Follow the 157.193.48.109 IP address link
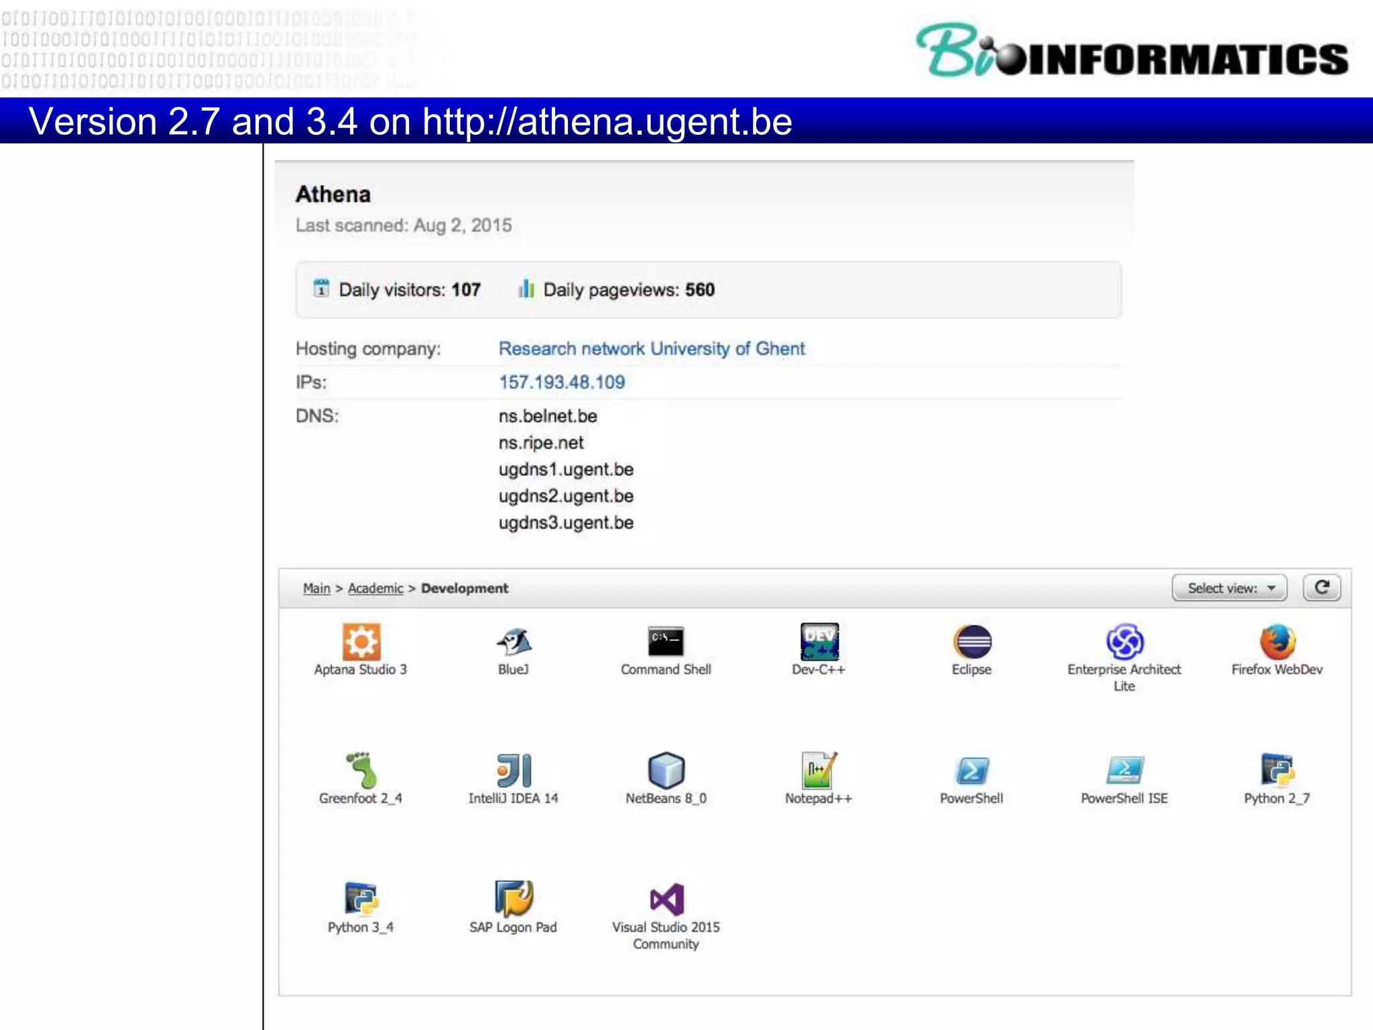The height and width of the screenshot is (1030, 1373). click(x=562, y=382)
